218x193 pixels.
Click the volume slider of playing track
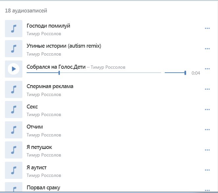click(175, 73)
